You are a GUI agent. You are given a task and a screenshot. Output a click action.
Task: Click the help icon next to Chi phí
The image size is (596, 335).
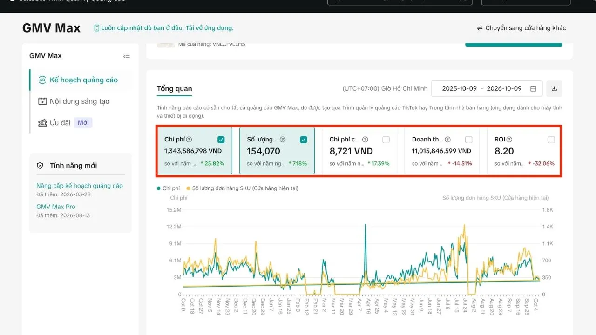coord(189,140)
